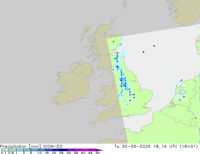Viewport: 200px width, 154px height.
Task: Click the '30' legend scale label
Action: click(x=68, y=153)
